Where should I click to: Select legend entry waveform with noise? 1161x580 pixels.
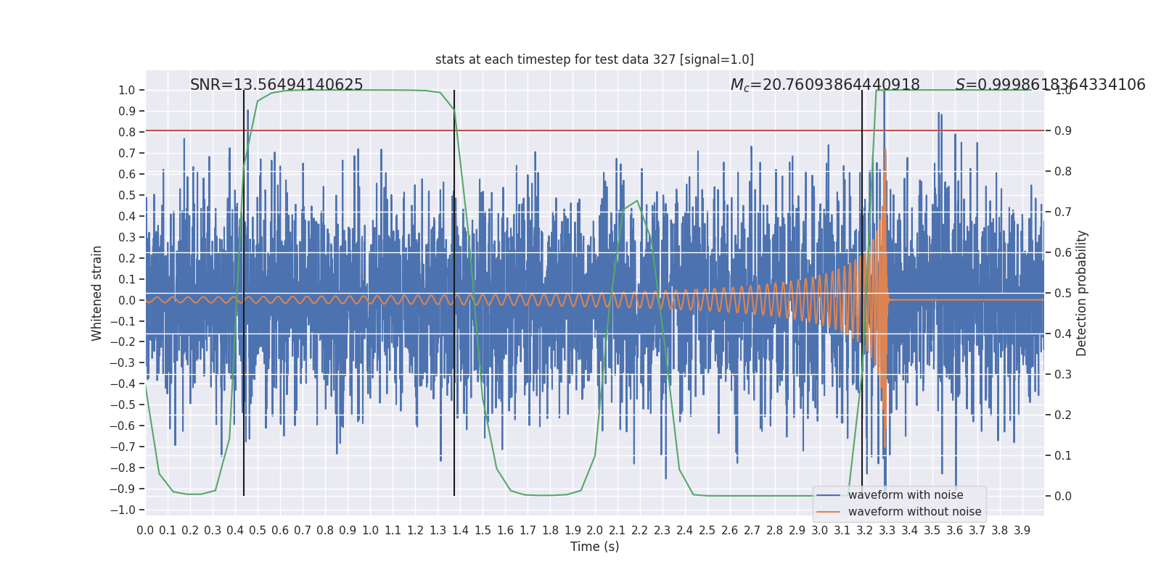click(x=906, y=495)
